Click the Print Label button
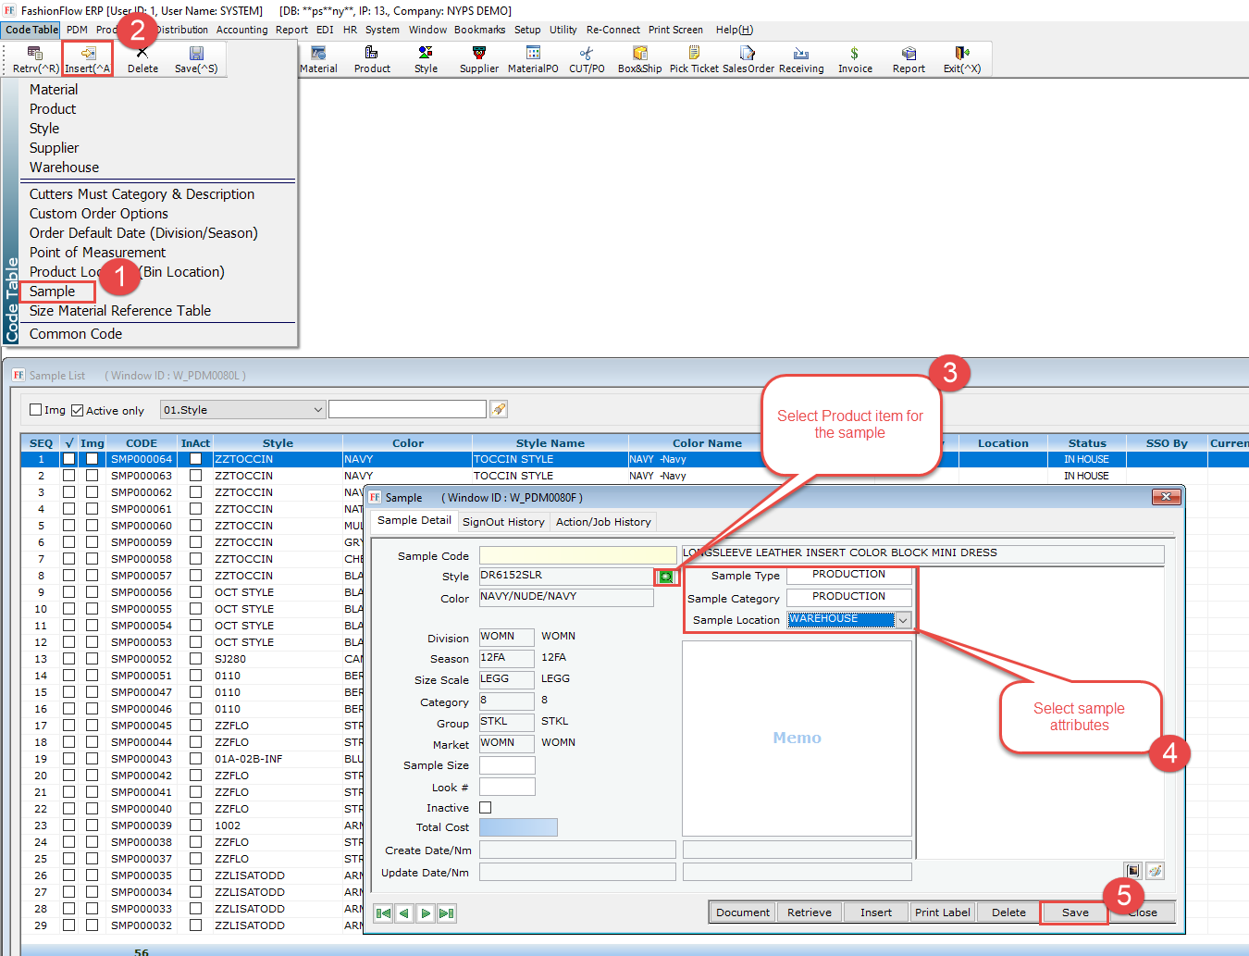This screenshot has width=1249, height=956. [942, 912]
